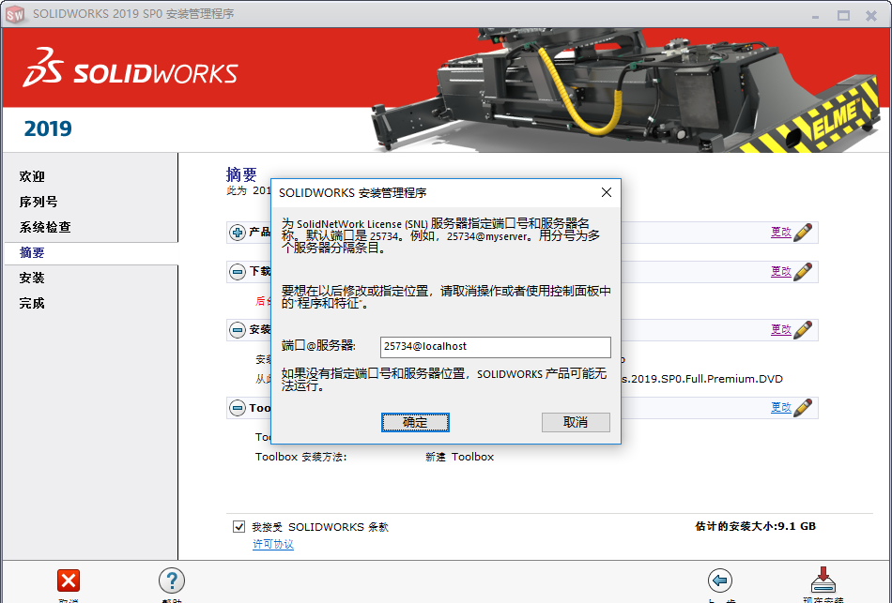Toggle 我接受 SOLIDWORKS 条款 checkbox

pyautogui.click(x=238, y=527)
